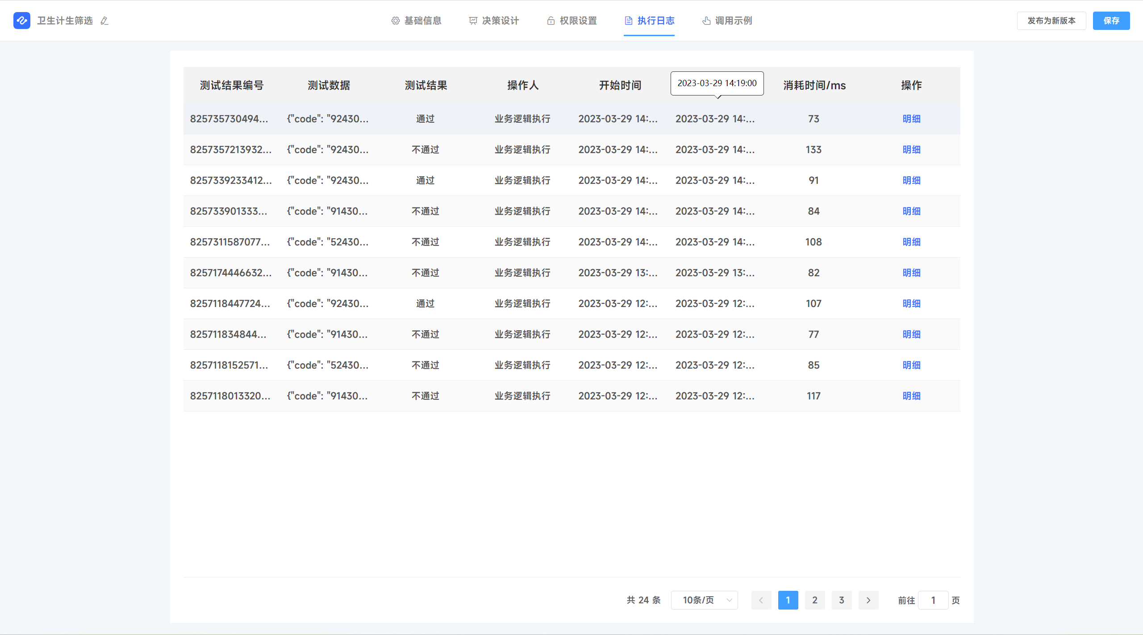Image resolution: width=1143 pixels, height=635 pixels.
Task: Open 明细 for the 107 ms row
Action: pyautogui.click(x=911, y=303)
